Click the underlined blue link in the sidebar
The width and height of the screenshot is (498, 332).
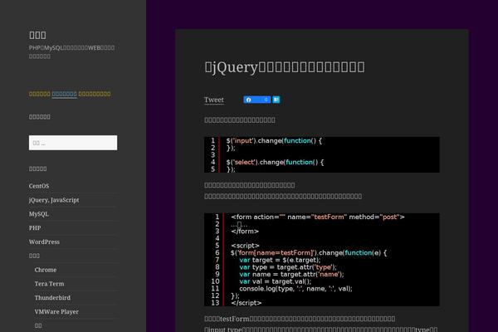coord(64,94)
